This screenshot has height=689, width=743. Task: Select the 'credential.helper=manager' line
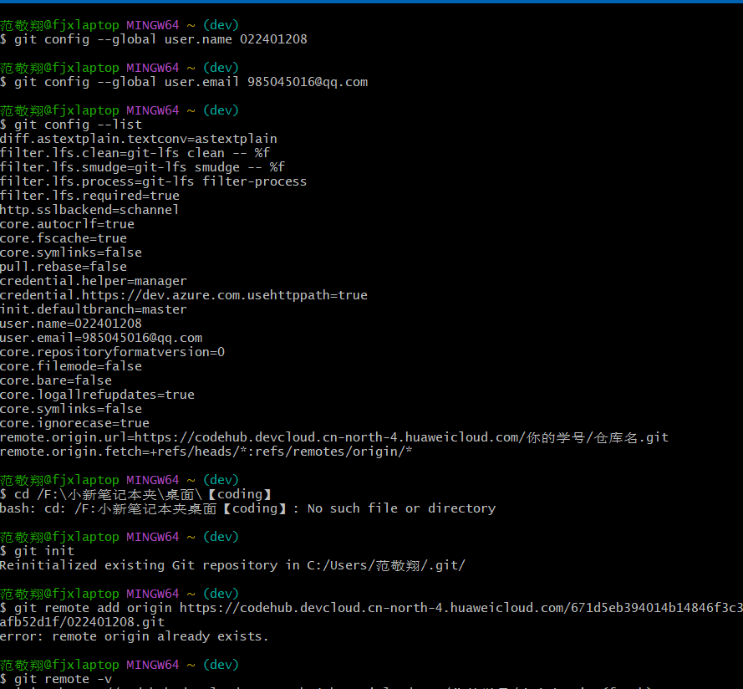click(x=94, y=281)
